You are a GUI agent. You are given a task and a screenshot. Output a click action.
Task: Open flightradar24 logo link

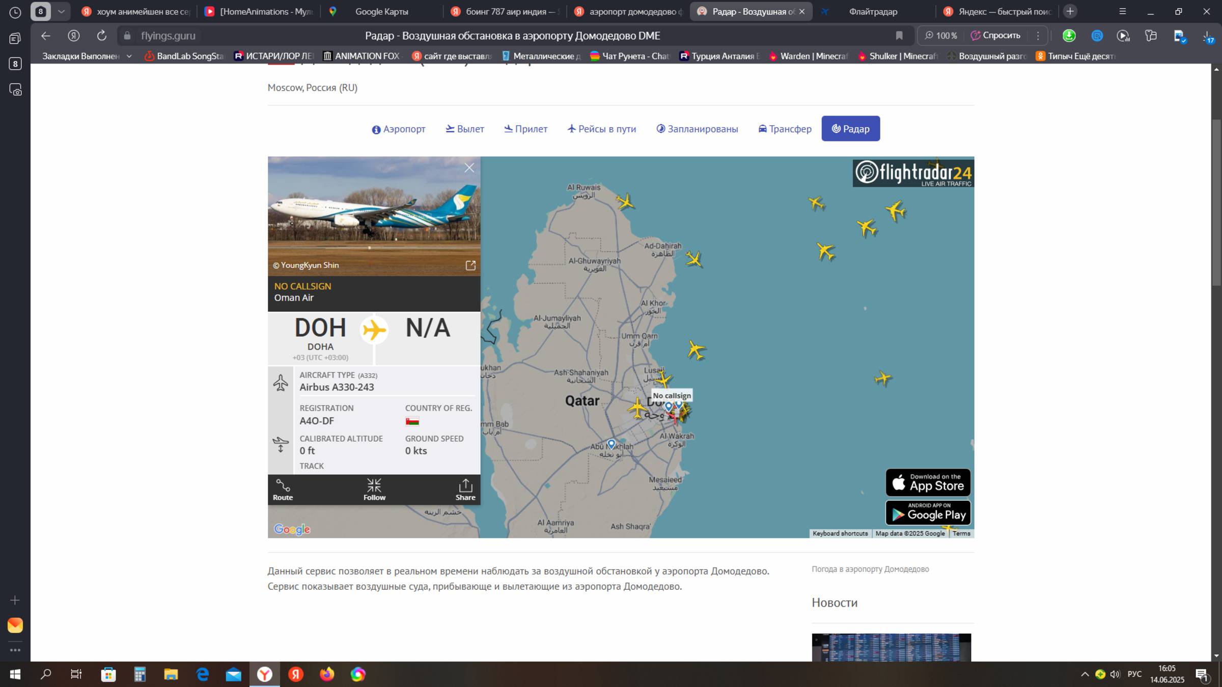913,173
